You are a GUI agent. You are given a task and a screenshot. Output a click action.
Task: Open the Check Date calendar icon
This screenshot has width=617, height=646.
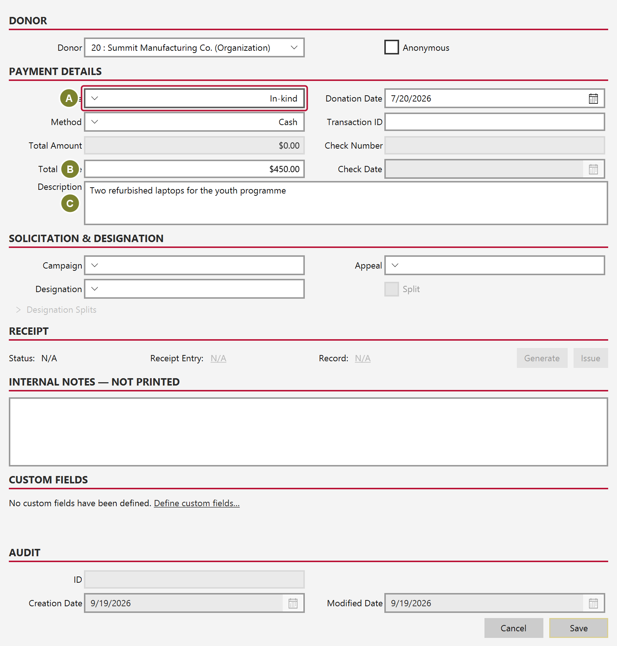pyautogui.click(x=593, y=169)
